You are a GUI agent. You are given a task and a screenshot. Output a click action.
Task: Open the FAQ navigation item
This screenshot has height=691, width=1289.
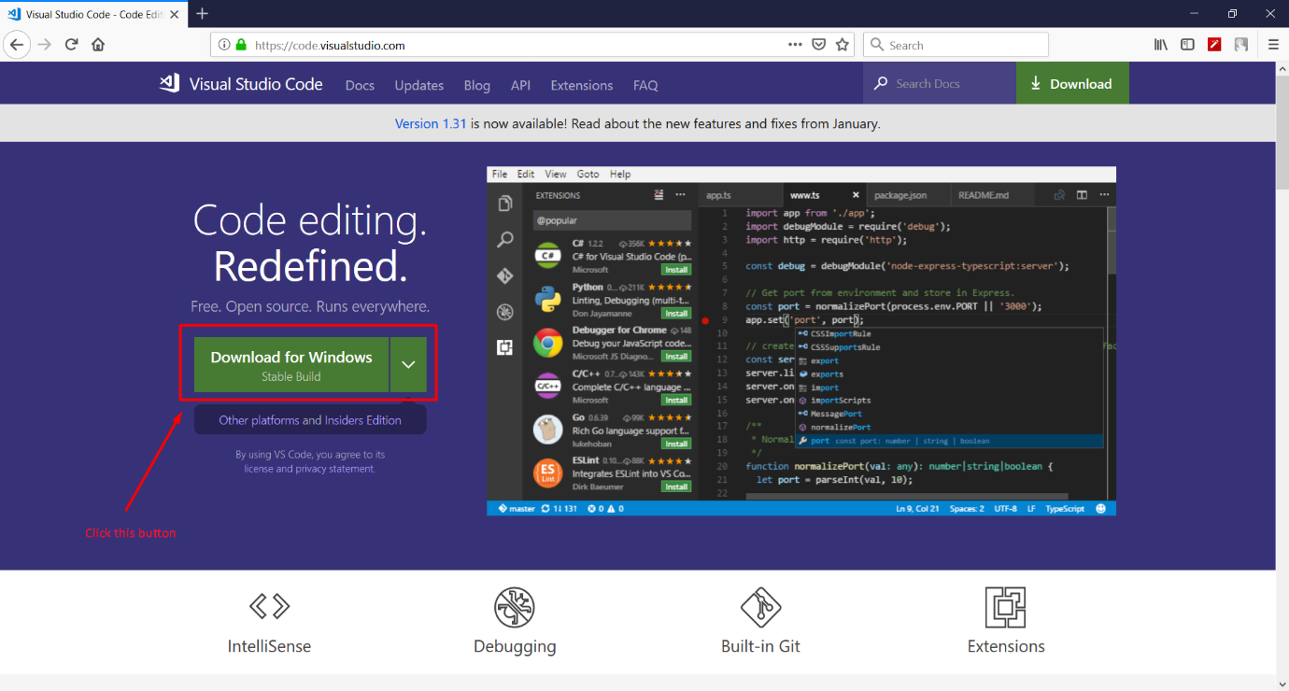click(645, 85)
